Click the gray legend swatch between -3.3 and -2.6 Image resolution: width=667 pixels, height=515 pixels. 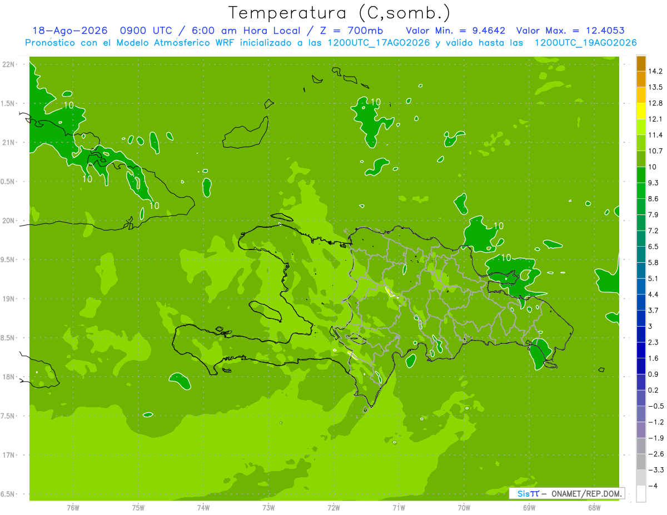click(641, 462)
